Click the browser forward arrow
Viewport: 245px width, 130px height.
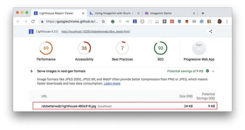pyautogui.click(x=26, y=21)
